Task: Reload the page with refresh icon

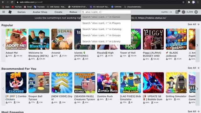Action: [12, 2]
